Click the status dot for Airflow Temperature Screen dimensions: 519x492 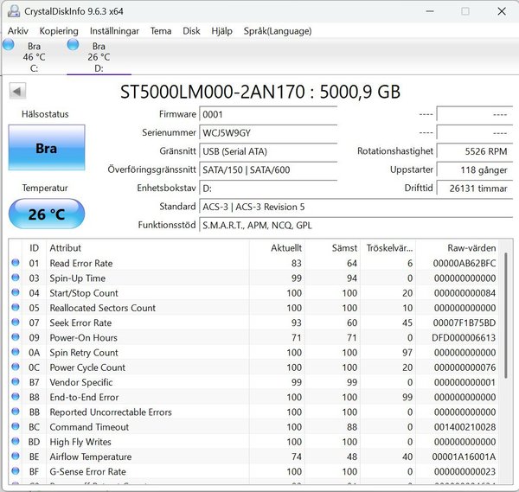click(x=16, y=457)
